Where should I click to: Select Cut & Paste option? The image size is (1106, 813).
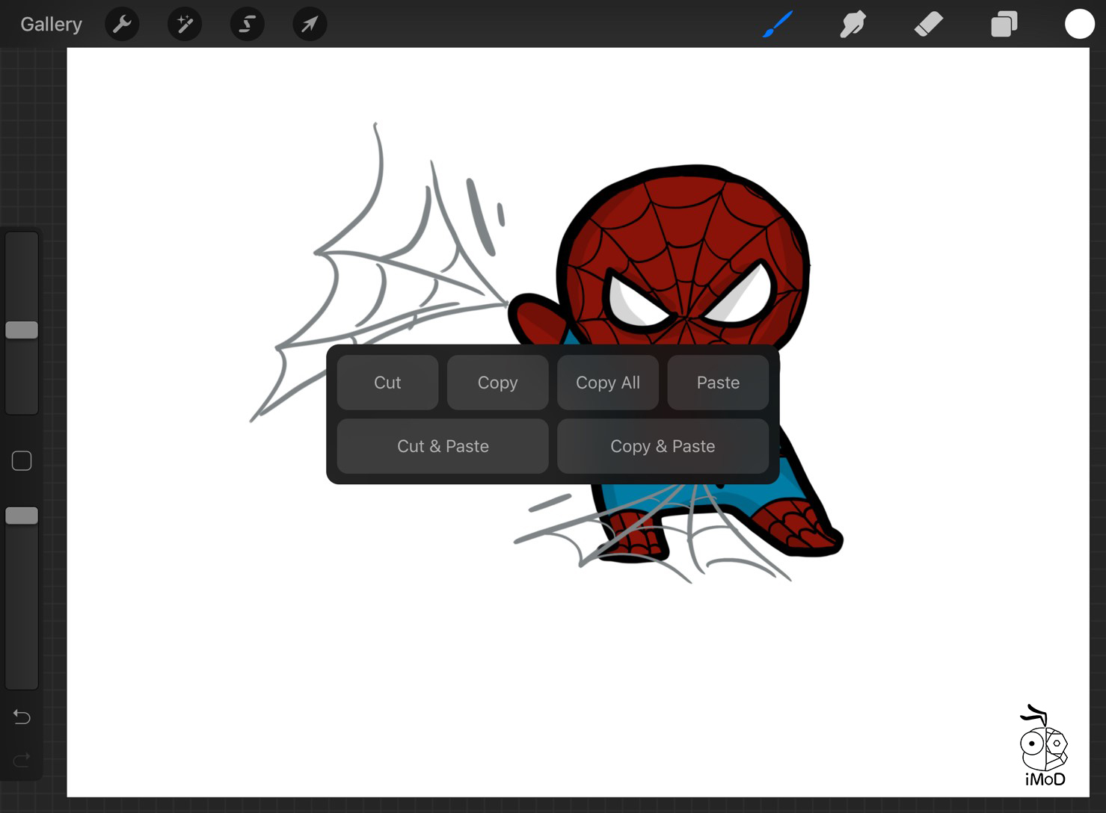pos(443,446)
